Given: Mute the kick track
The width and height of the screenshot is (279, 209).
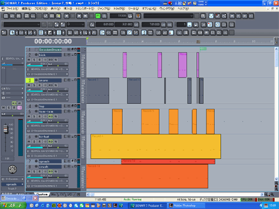Looking at the screenshot, I should pos(29,60).
